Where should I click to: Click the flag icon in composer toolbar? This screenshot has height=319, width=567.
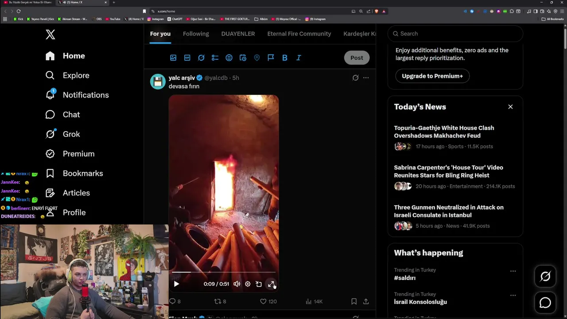[x=271, y=58]
